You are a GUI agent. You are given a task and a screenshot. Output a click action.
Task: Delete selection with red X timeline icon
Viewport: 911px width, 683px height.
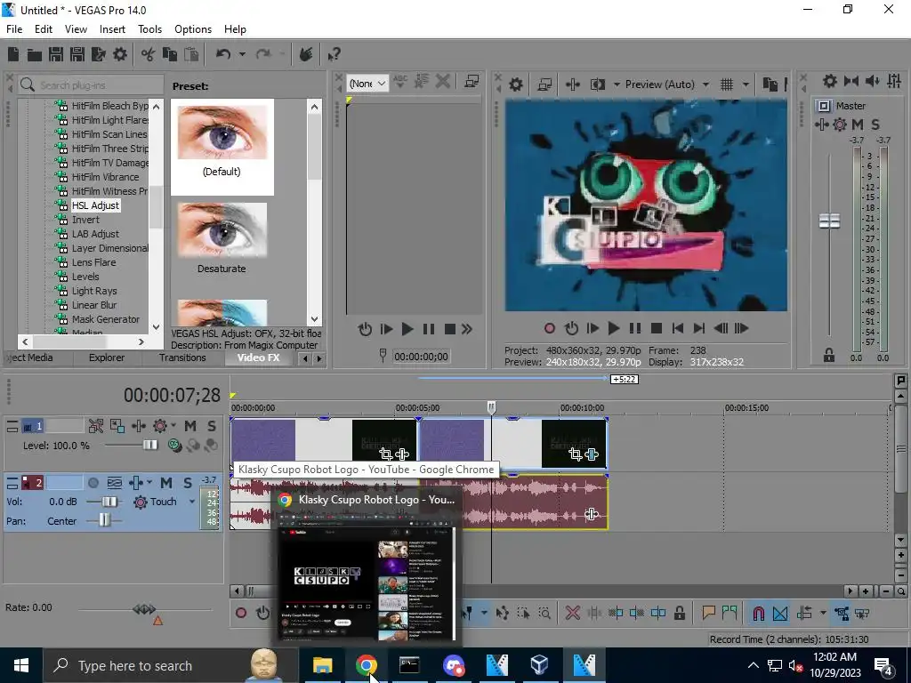tap(573, 613)
